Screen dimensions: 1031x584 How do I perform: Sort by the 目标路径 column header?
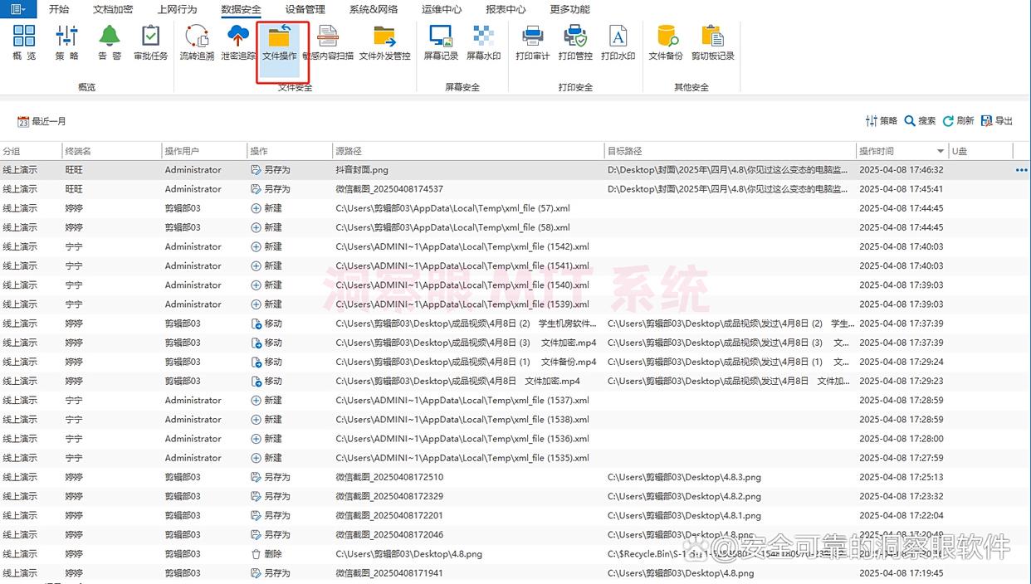coord(730,151)
